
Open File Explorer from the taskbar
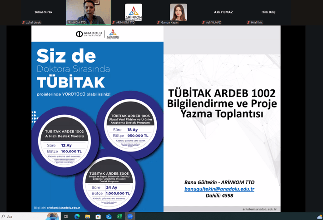tap(88, 216)
